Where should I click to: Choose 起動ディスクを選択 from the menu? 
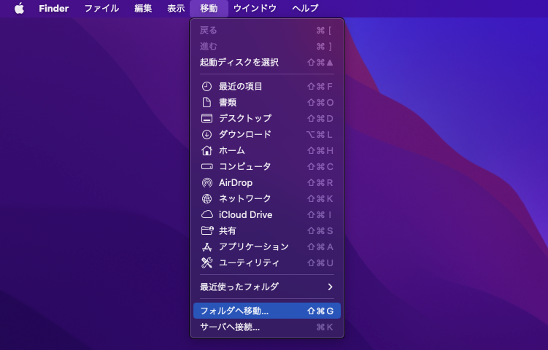point(267,63)
